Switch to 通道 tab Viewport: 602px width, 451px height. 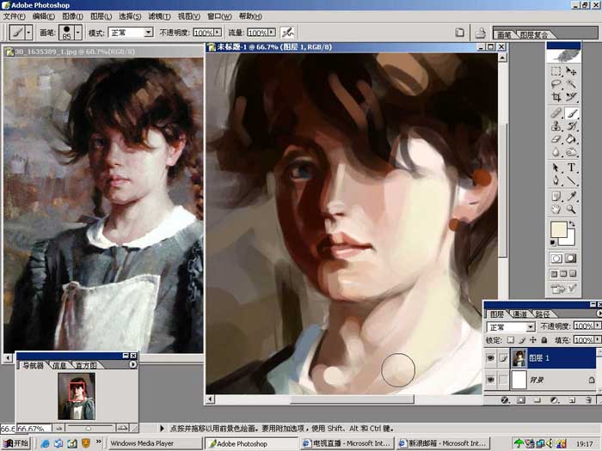[x=519, y=314]
